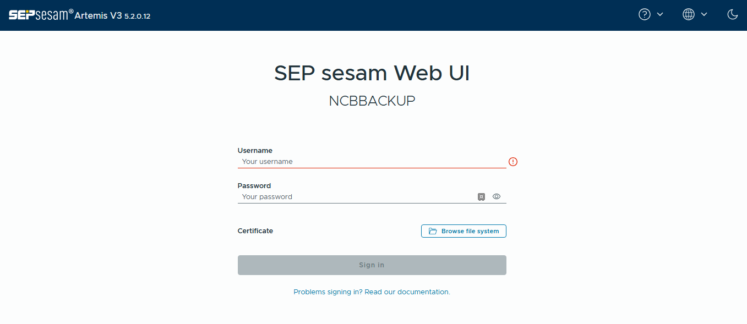Viewport: 747px width, 324px height.
Task: Show the password using the eye icon
Action: pyautogui.click(x=497, y=196)
